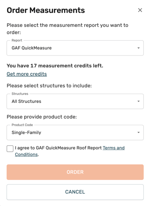Dismiss the dialog using the CANCEL button
Image resolution: width=150 pixels, height=206 pixels.
(75, 192)
